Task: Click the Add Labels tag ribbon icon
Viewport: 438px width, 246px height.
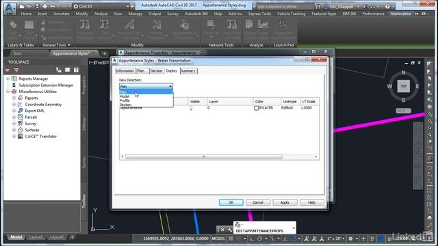Action: 13,25
